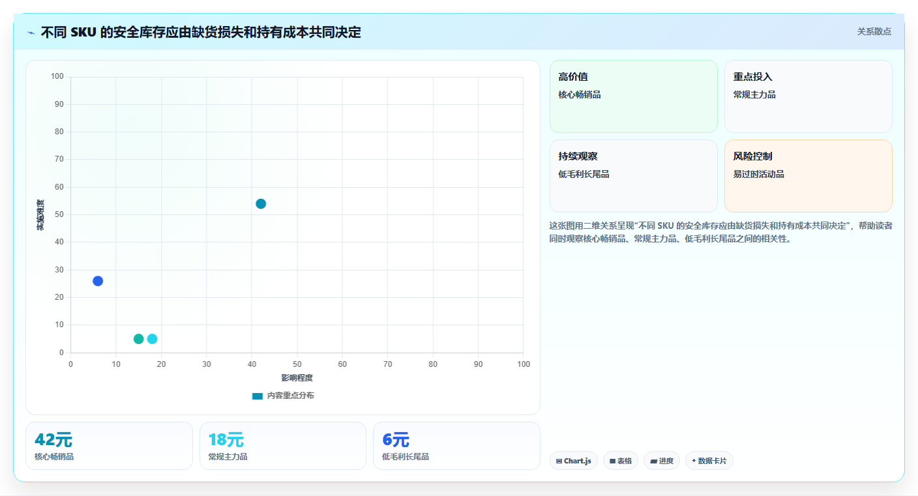918x496 pixels.
Task: Open the 风险控制 易过时活动品 card
Action: tap(808, 176)
